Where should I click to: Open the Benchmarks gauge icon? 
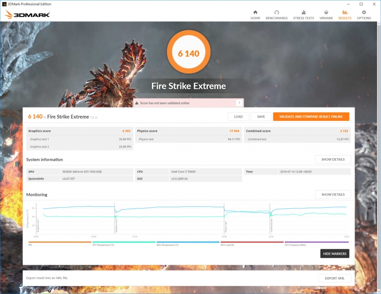tap(276, 12)
